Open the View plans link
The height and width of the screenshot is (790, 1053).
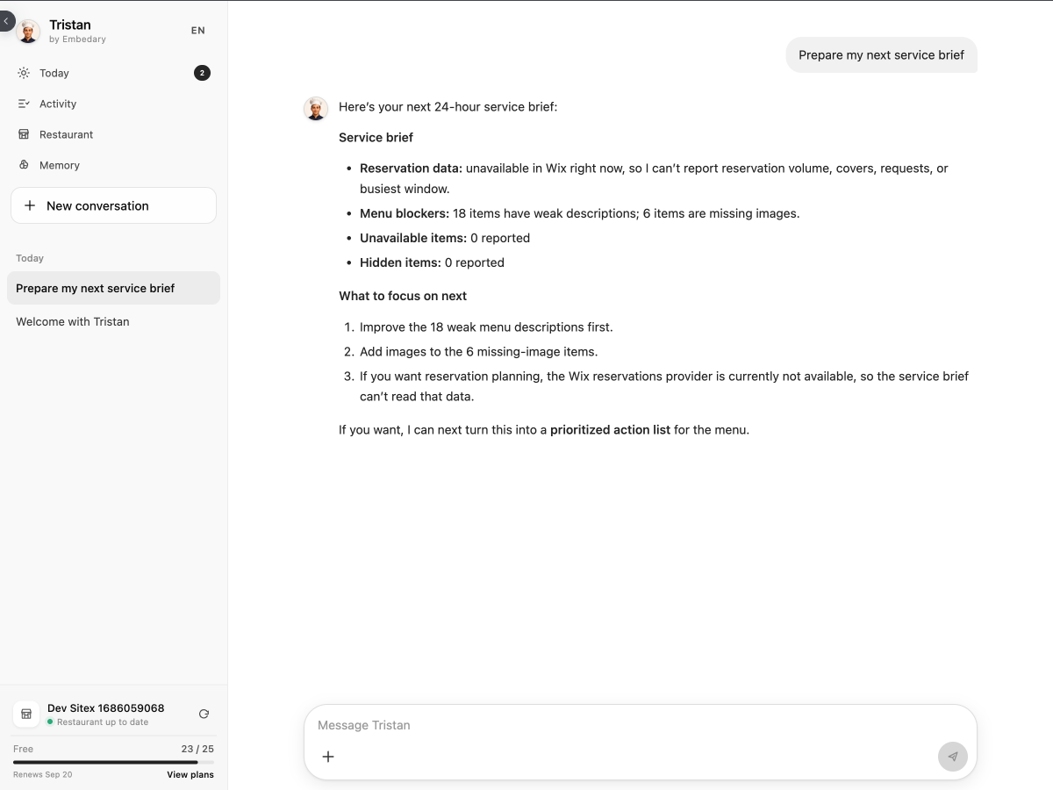tap(190, 774)
